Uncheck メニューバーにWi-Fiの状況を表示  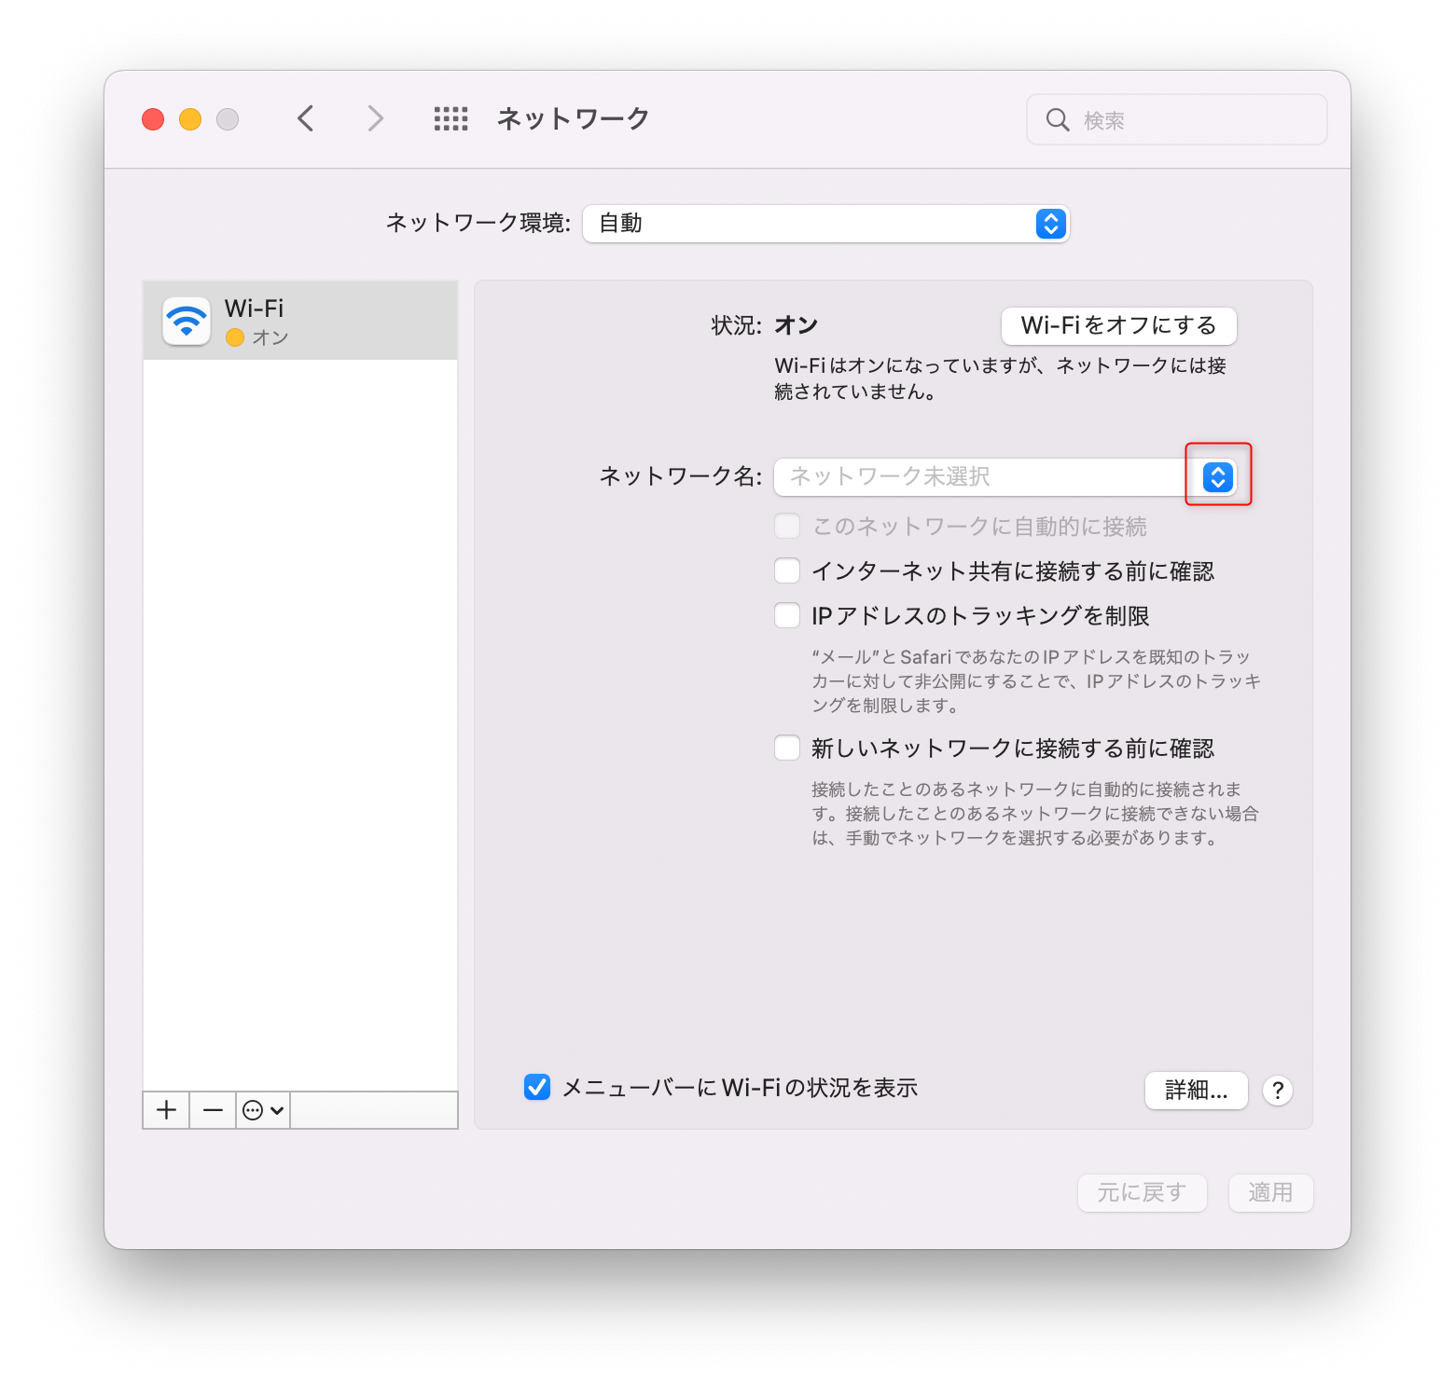pos(537,1087)
